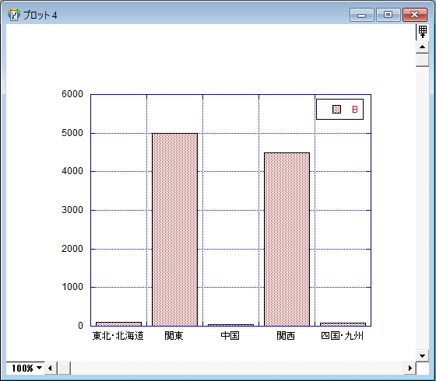The image size is (436, 381).
Task: Click the 四国・九州 axis label
Action: coord(342,336)
